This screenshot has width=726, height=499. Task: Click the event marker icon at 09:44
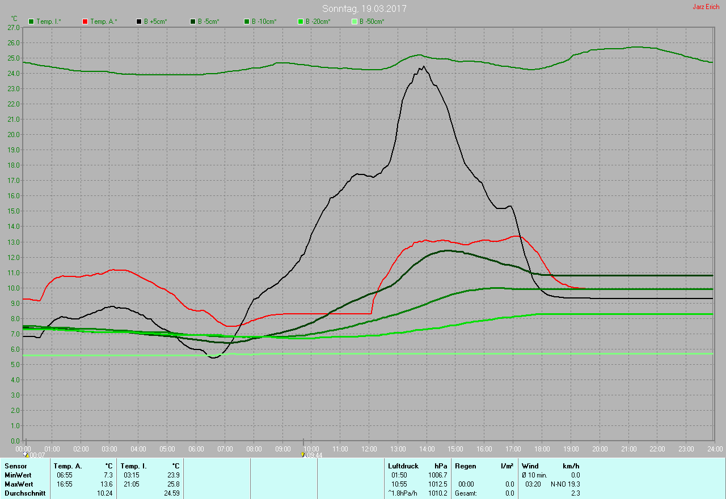tap(303, 454)
